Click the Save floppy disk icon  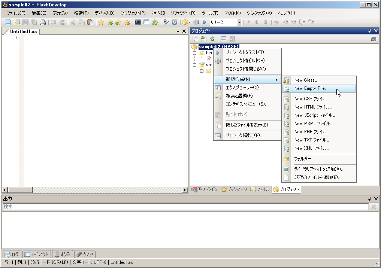pos(25,22)
